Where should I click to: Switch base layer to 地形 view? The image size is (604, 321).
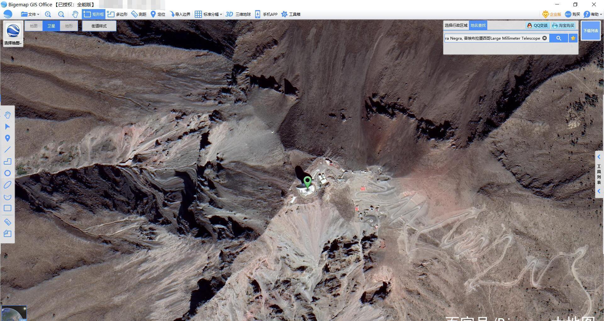pos(69,26)
